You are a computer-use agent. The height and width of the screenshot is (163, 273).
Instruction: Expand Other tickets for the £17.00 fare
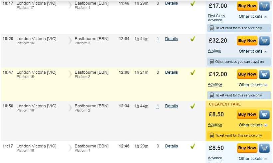click(253, 17)
